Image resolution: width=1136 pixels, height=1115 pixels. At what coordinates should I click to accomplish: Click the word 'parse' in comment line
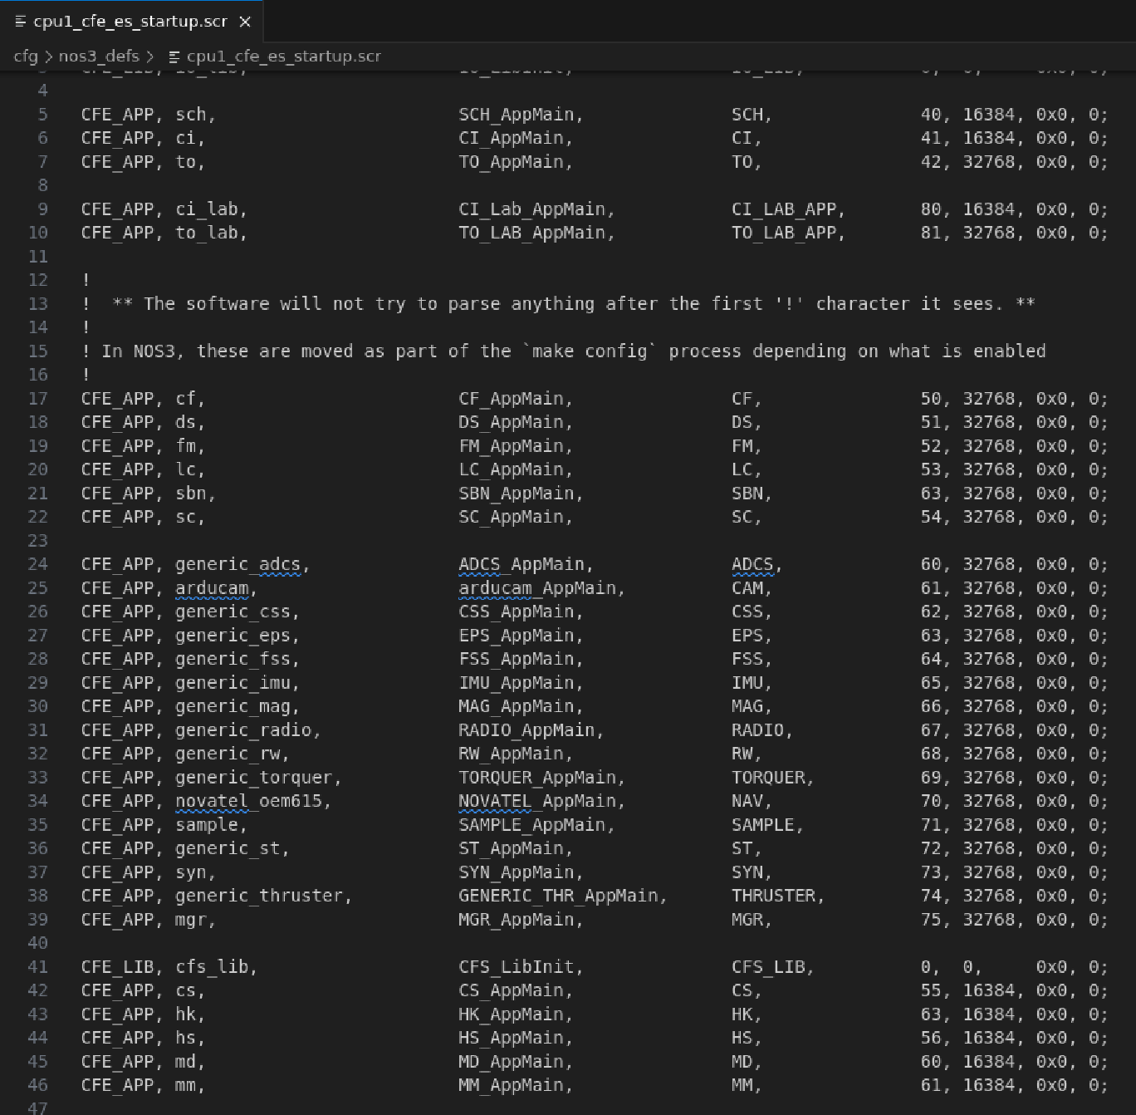coord(474,304)
